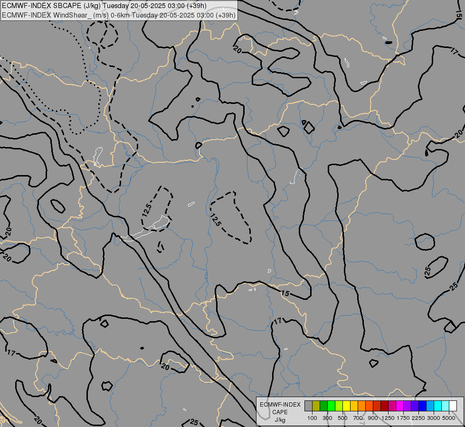Screen dimensions: 465x427
Task: Click the gray swatch below 100 J/kg
Action: click(x=308, y=406)
